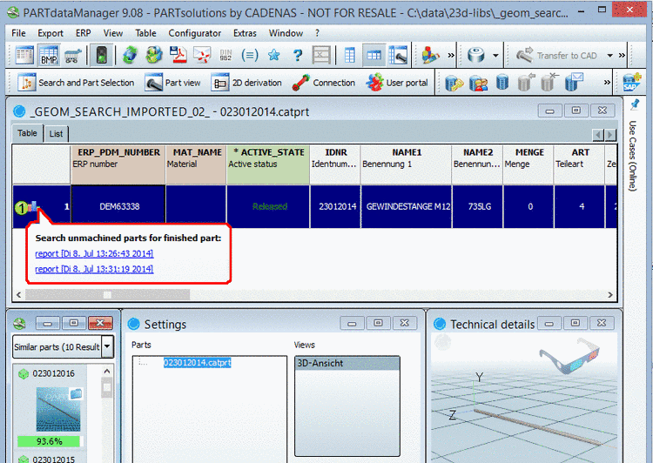Pin the Use Cases (Online) side panel
This screenshot has height=463, width=653.
(635, 104)
